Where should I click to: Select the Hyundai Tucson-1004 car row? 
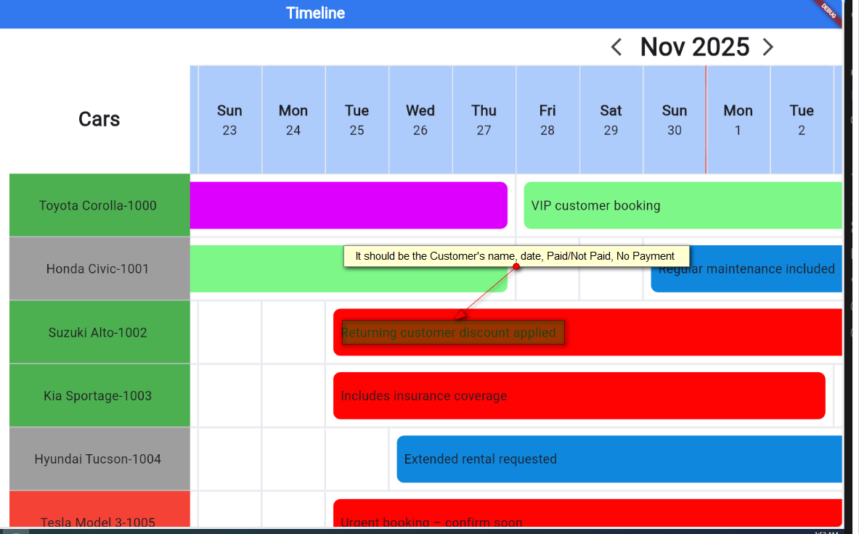[98, 459]
